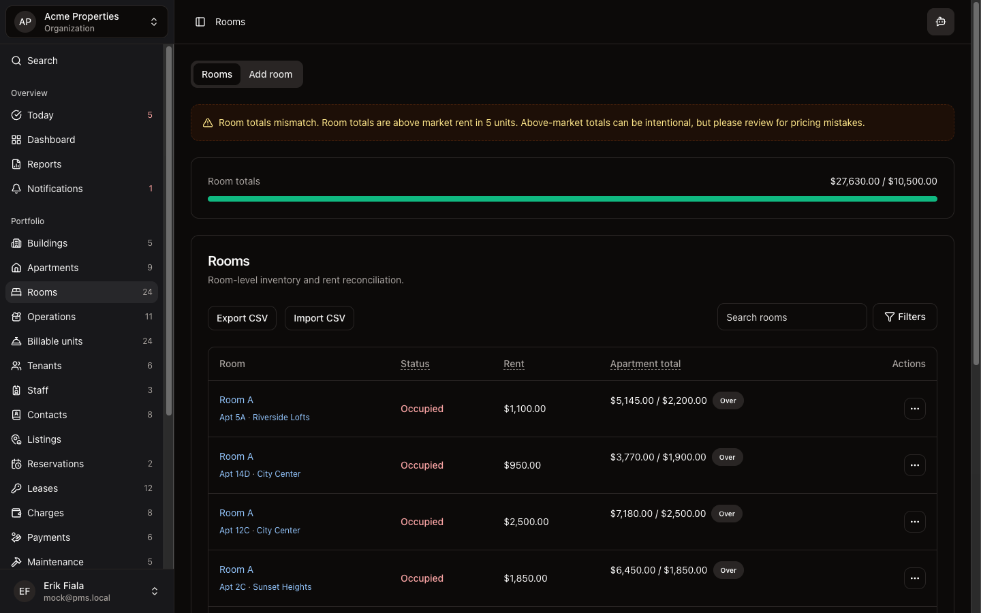The width and height of the screenshot is (981, 613).
Task: Click the Search magnifier icon
Action: [x=16, y=61]
